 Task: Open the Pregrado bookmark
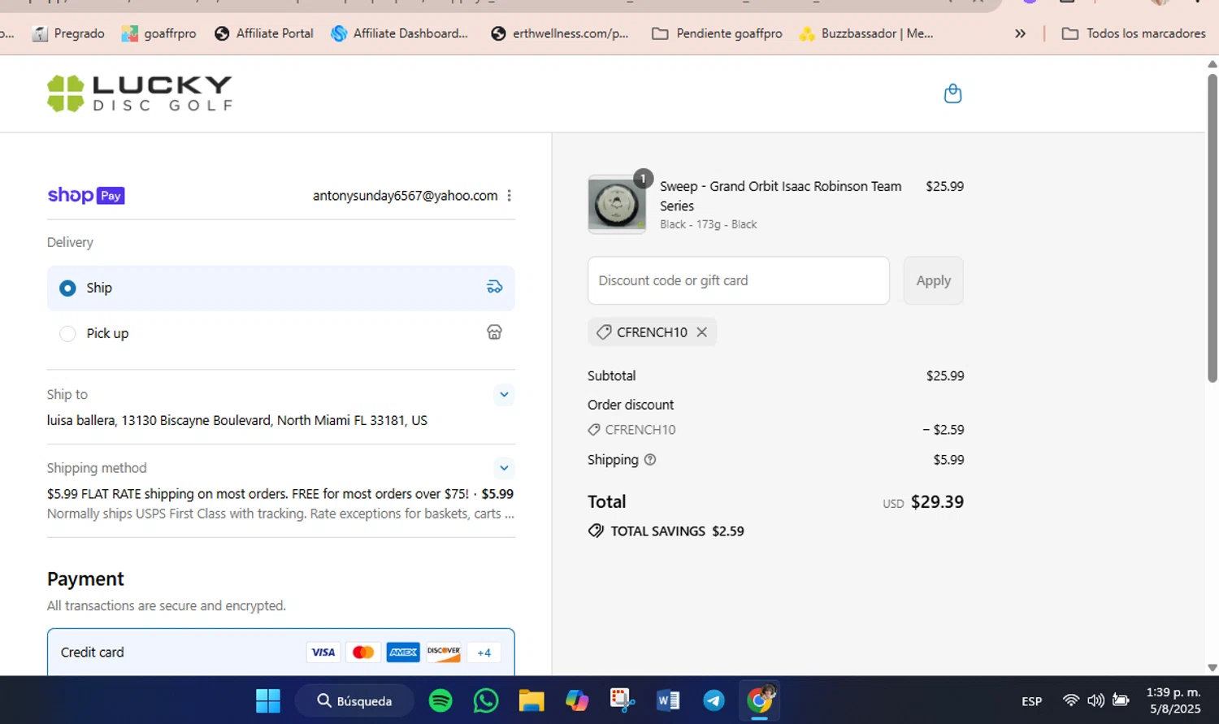tap(68, 33)
